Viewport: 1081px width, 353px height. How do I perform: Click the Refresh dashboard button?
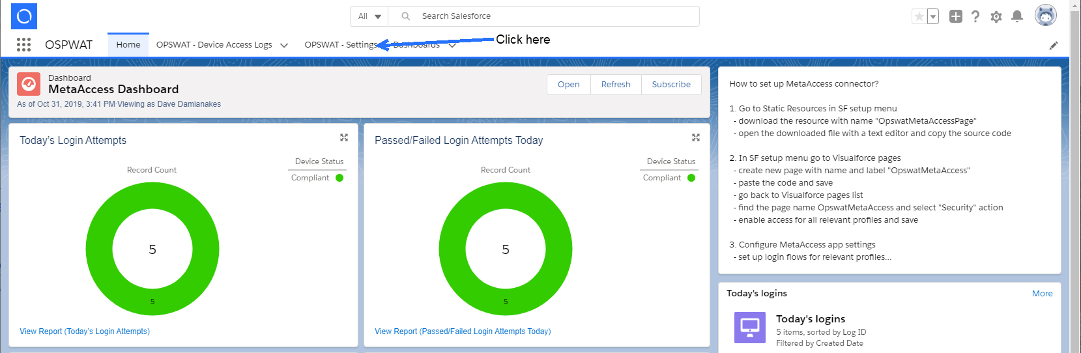pos(616,85)
